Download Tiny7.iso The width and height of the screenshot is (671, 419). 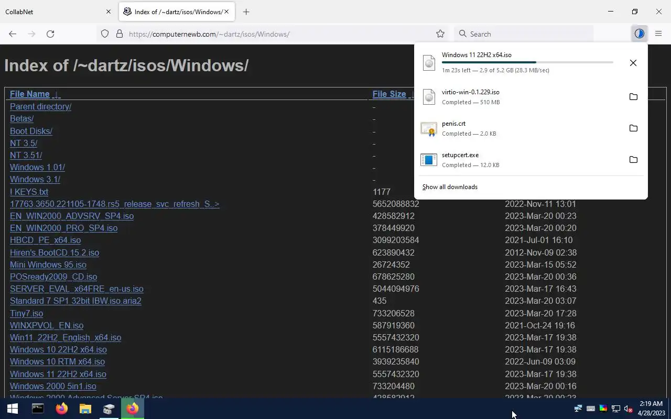point(26,313)
